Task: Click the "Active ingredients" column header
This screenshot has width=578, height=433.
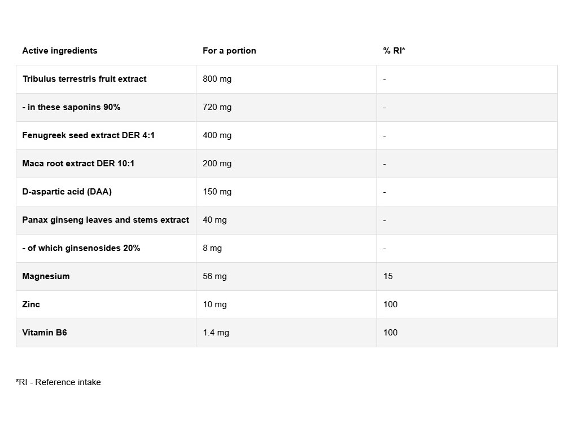Action: pyautogui.click(x=60, y=51)
